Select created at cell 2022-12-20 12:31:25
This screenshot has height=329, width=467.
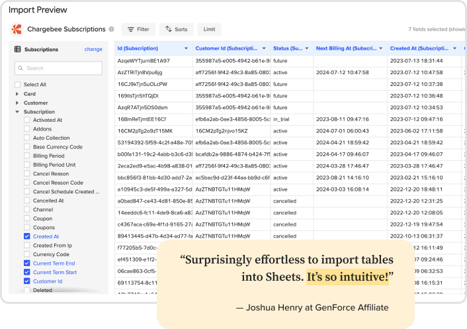click(x=424, y=201)
